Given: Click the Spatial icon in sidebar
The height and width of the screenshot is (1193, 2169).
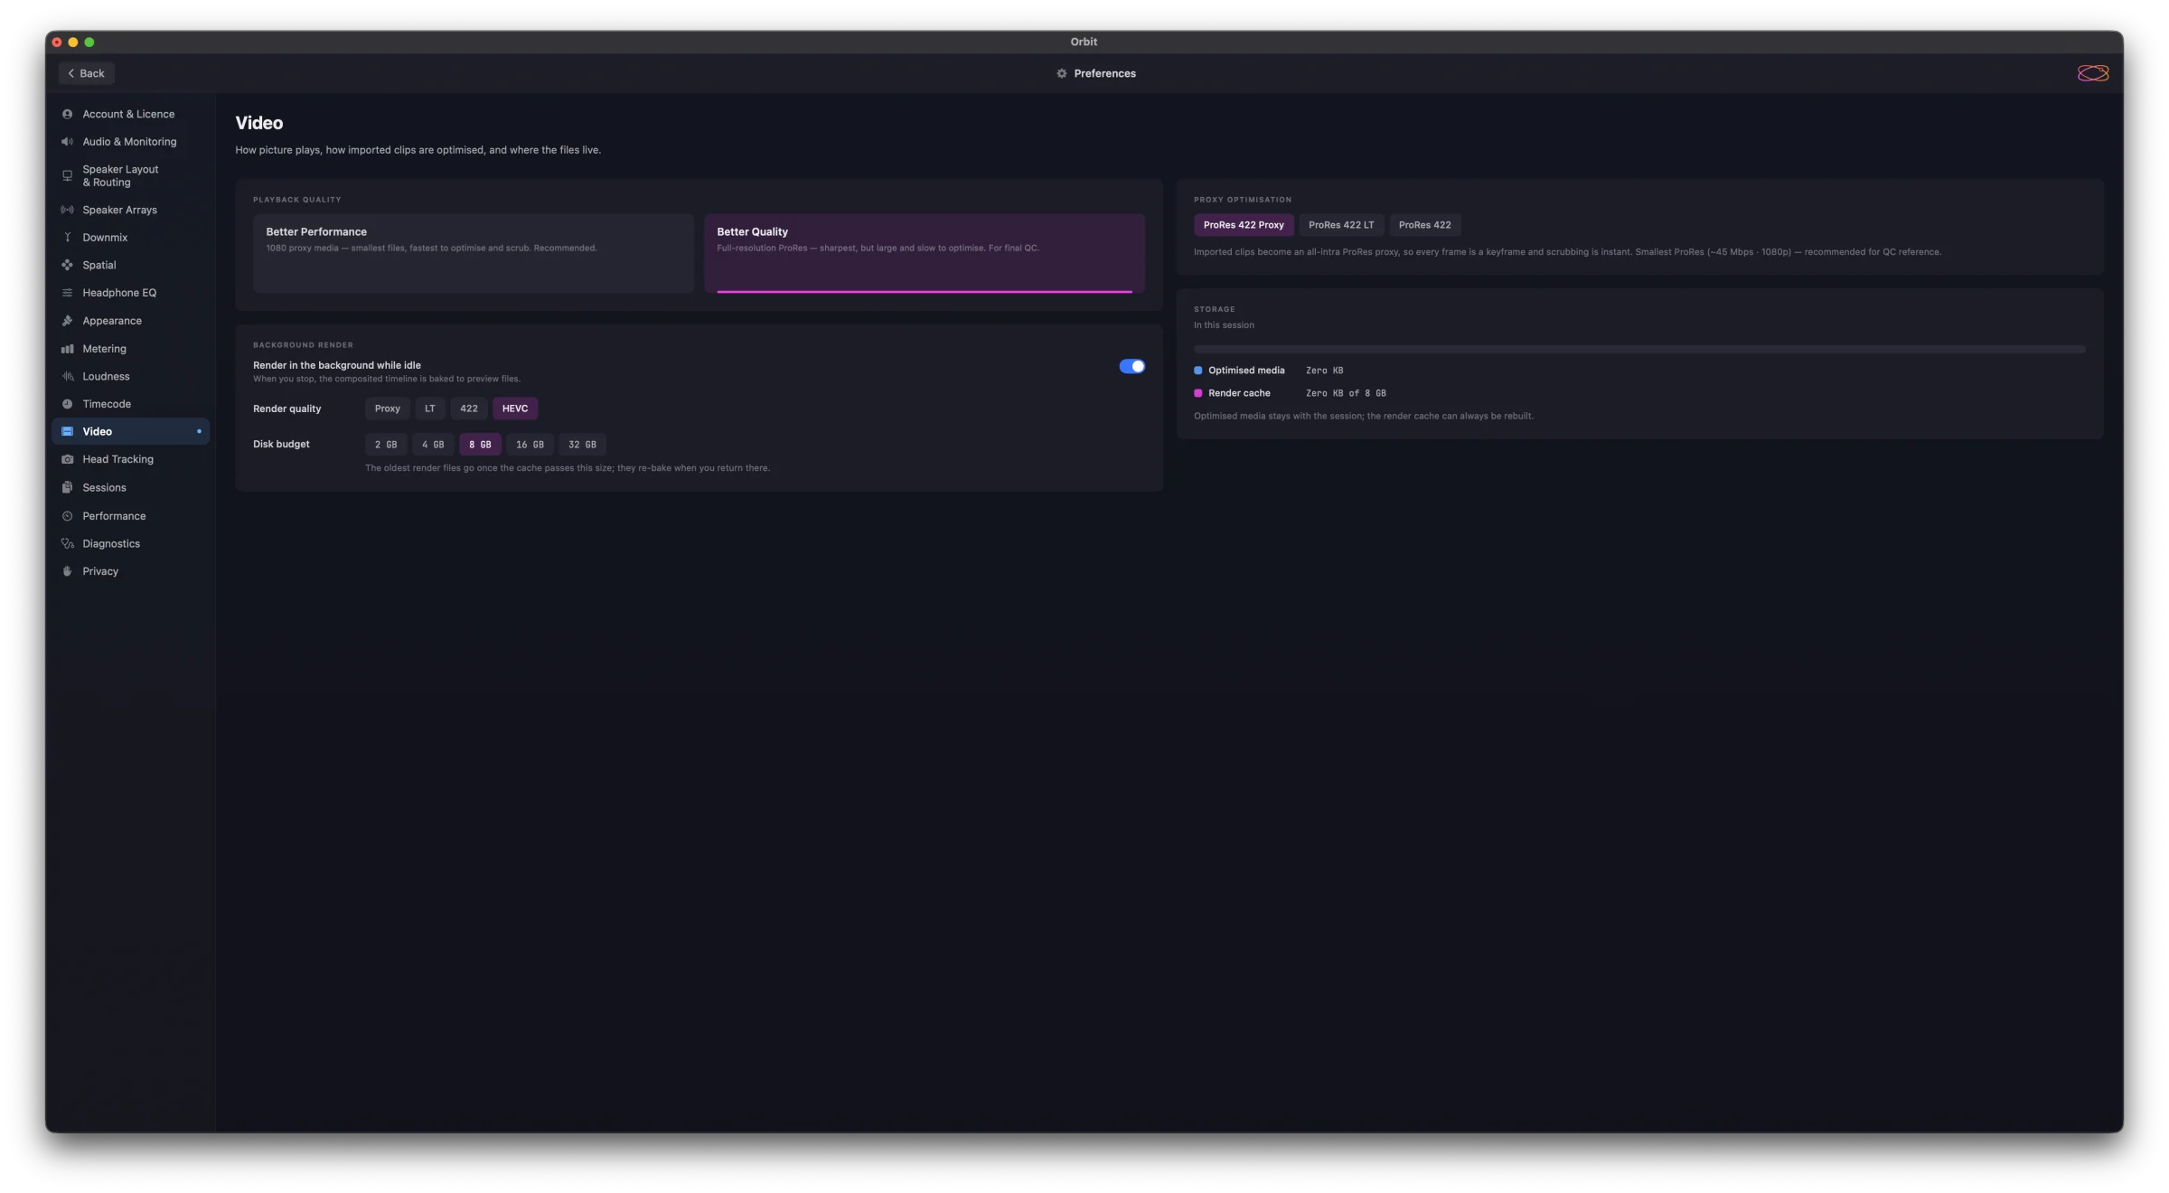Looking at the screenshot, I should 67,265.
